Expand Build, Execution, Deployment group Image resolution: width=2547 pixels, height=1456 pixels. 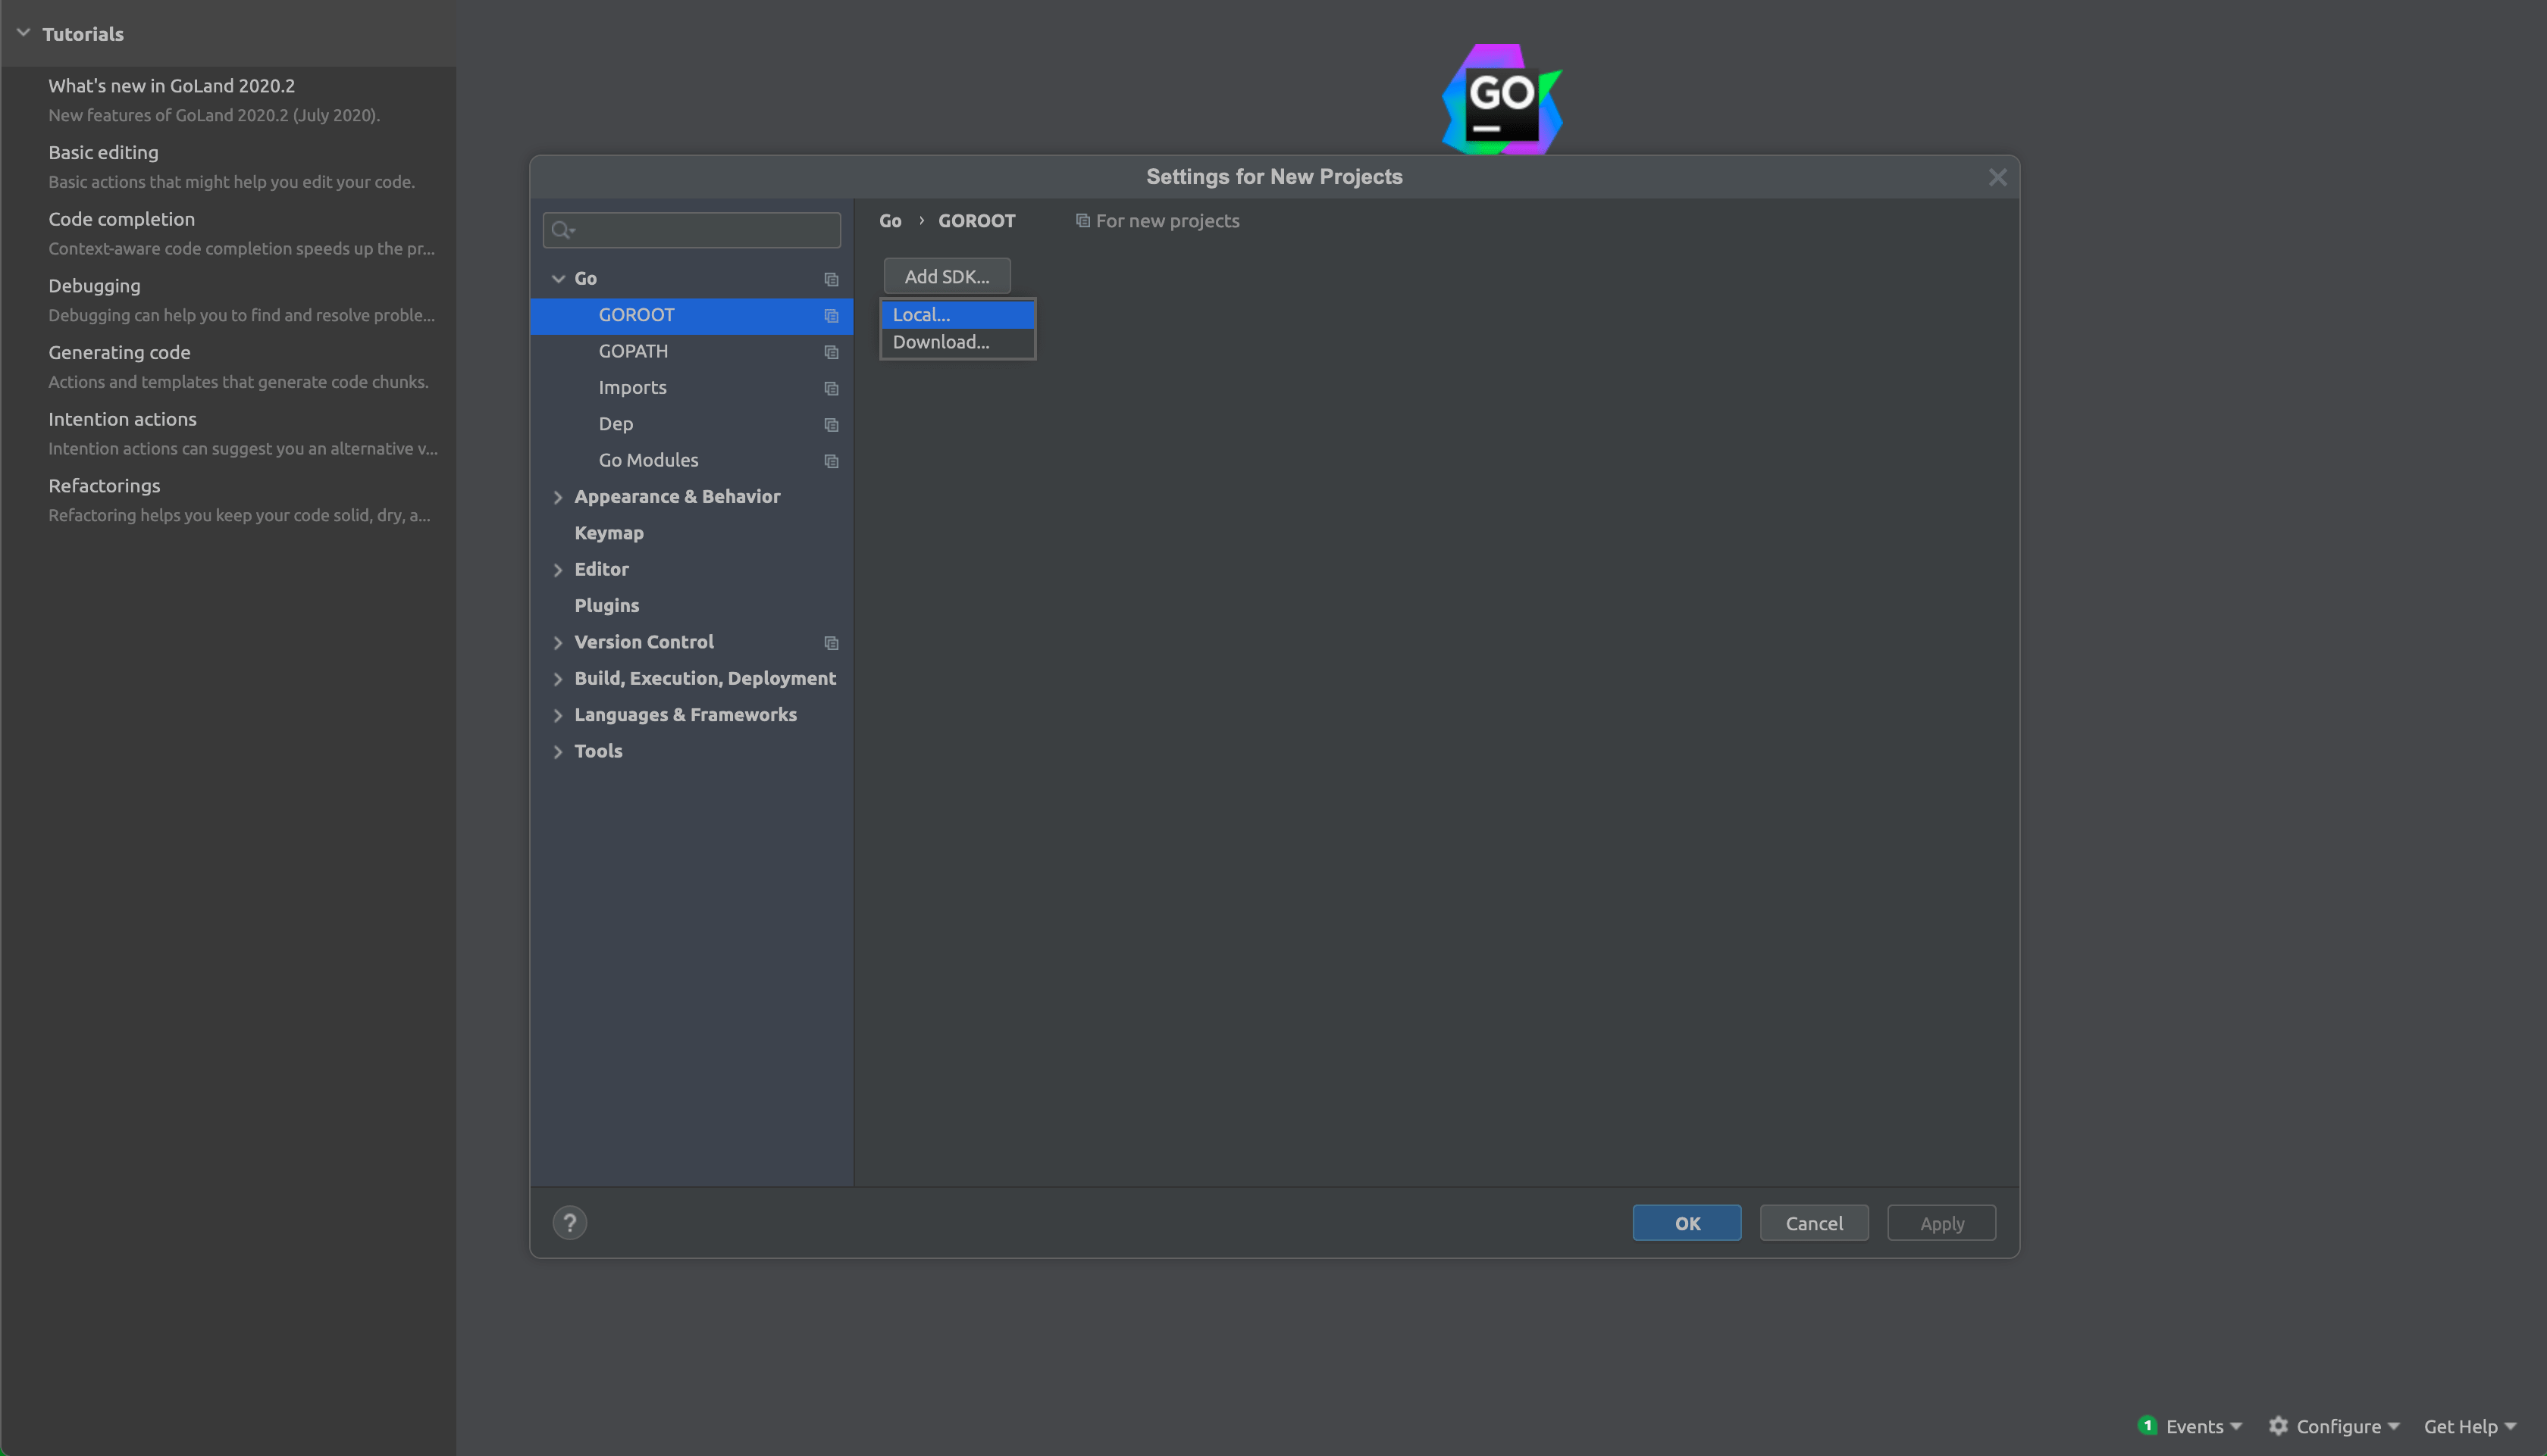(x=558, y=679)
